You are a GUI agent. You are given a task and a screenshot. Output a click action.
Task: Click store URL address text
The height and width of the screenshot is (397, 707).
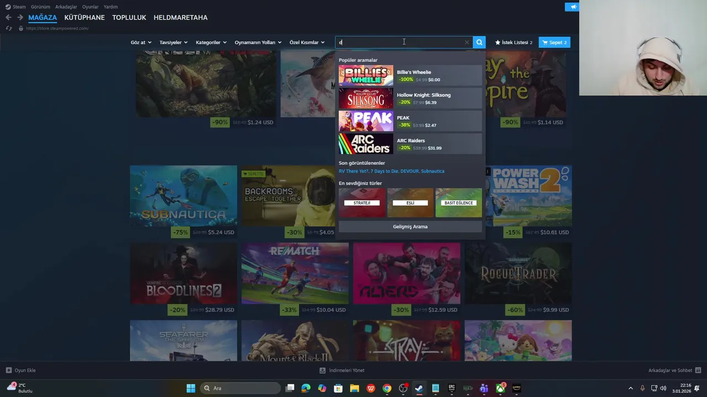(57, 28)
